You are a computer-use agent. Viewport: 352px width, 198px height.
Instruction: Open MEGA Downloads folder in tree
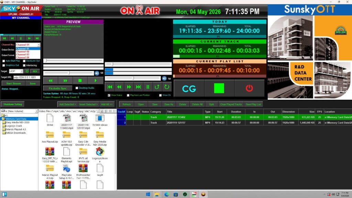[x=16, y=133]
